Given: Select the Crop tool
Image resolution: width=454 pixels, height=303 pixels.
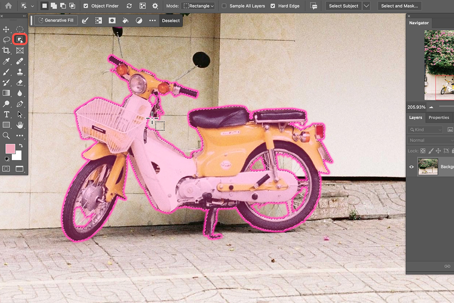Looking at the screenshot, I should click(x=6, y=50).
